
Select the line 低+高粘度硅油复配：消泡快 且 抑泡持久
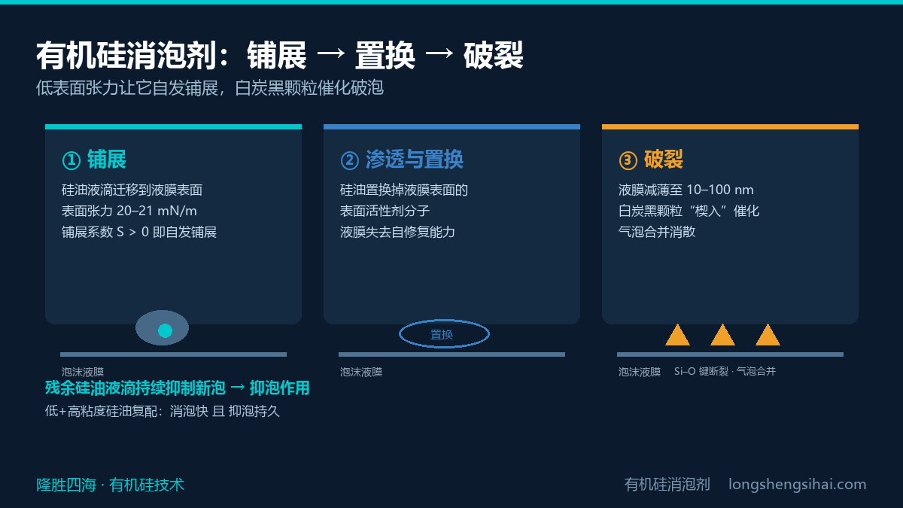pos(163,412)
